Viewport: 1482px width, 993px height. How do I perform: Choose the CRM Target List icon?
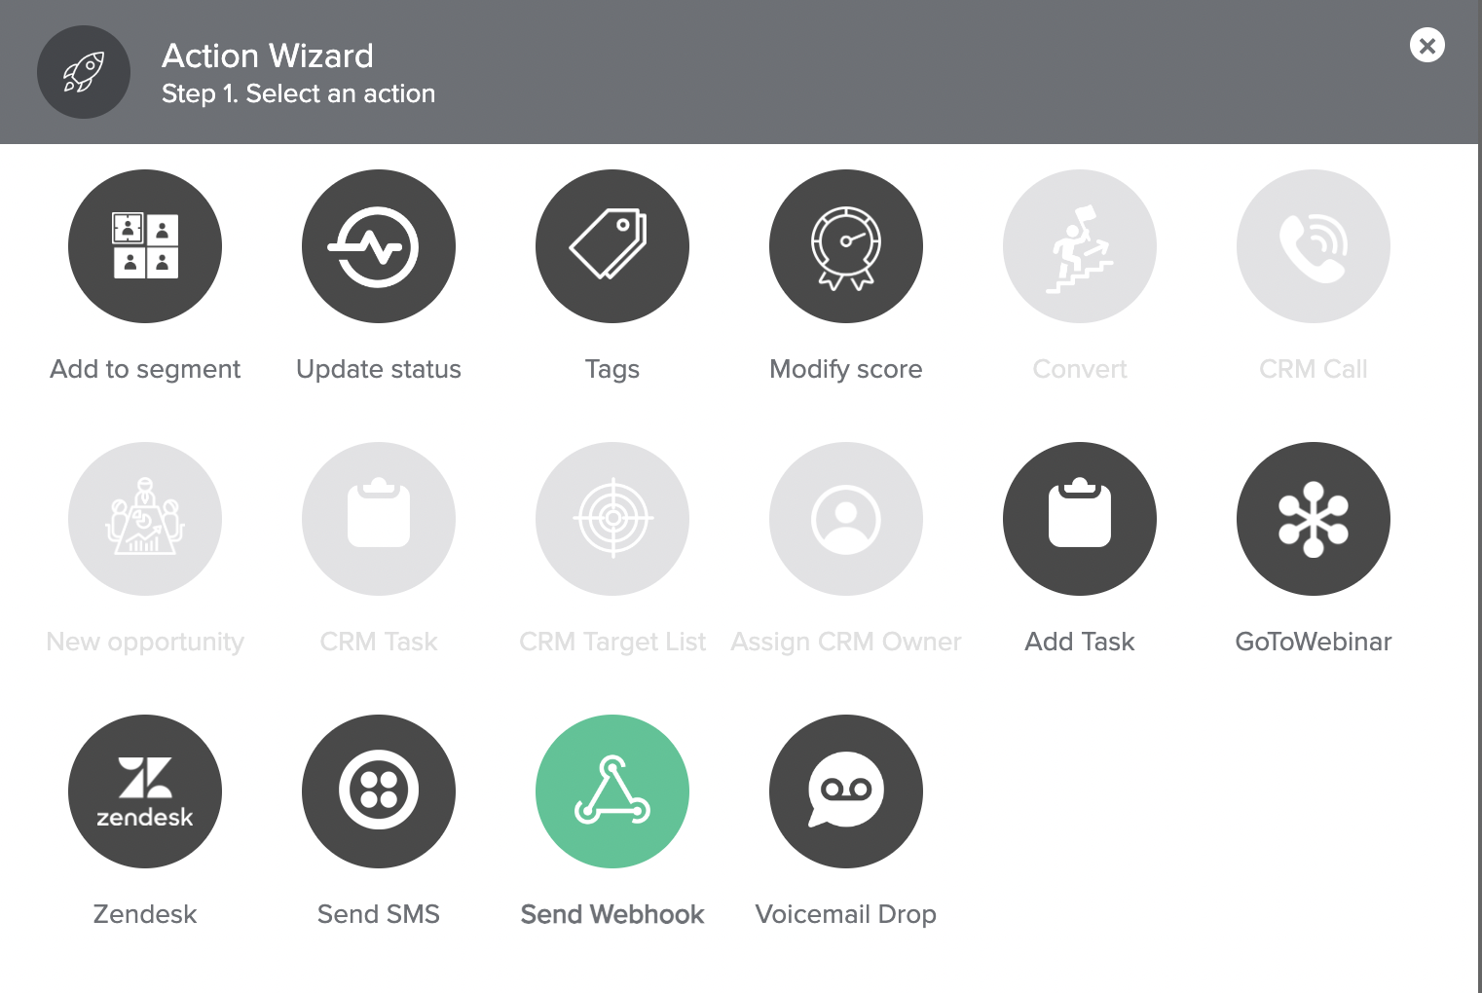click(612, 519)
